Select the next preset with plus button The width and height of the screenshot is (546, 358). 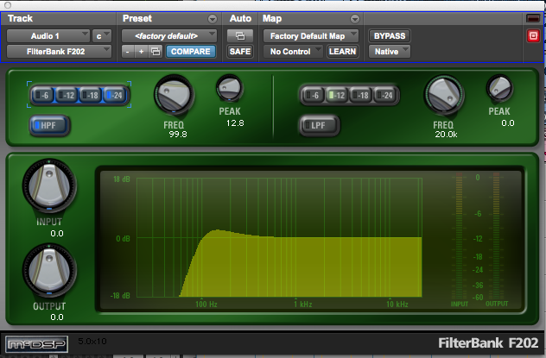point(141,52)
